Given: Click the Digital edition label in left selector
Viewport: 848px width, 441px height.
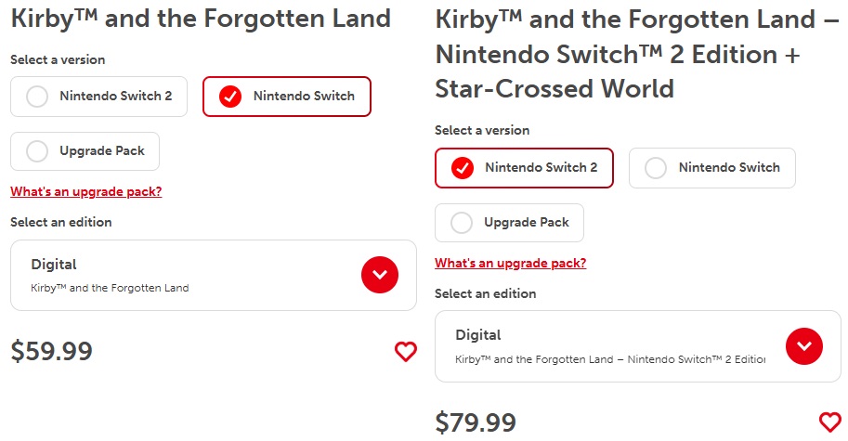Looking at the screenshot, I should point(54,265).
